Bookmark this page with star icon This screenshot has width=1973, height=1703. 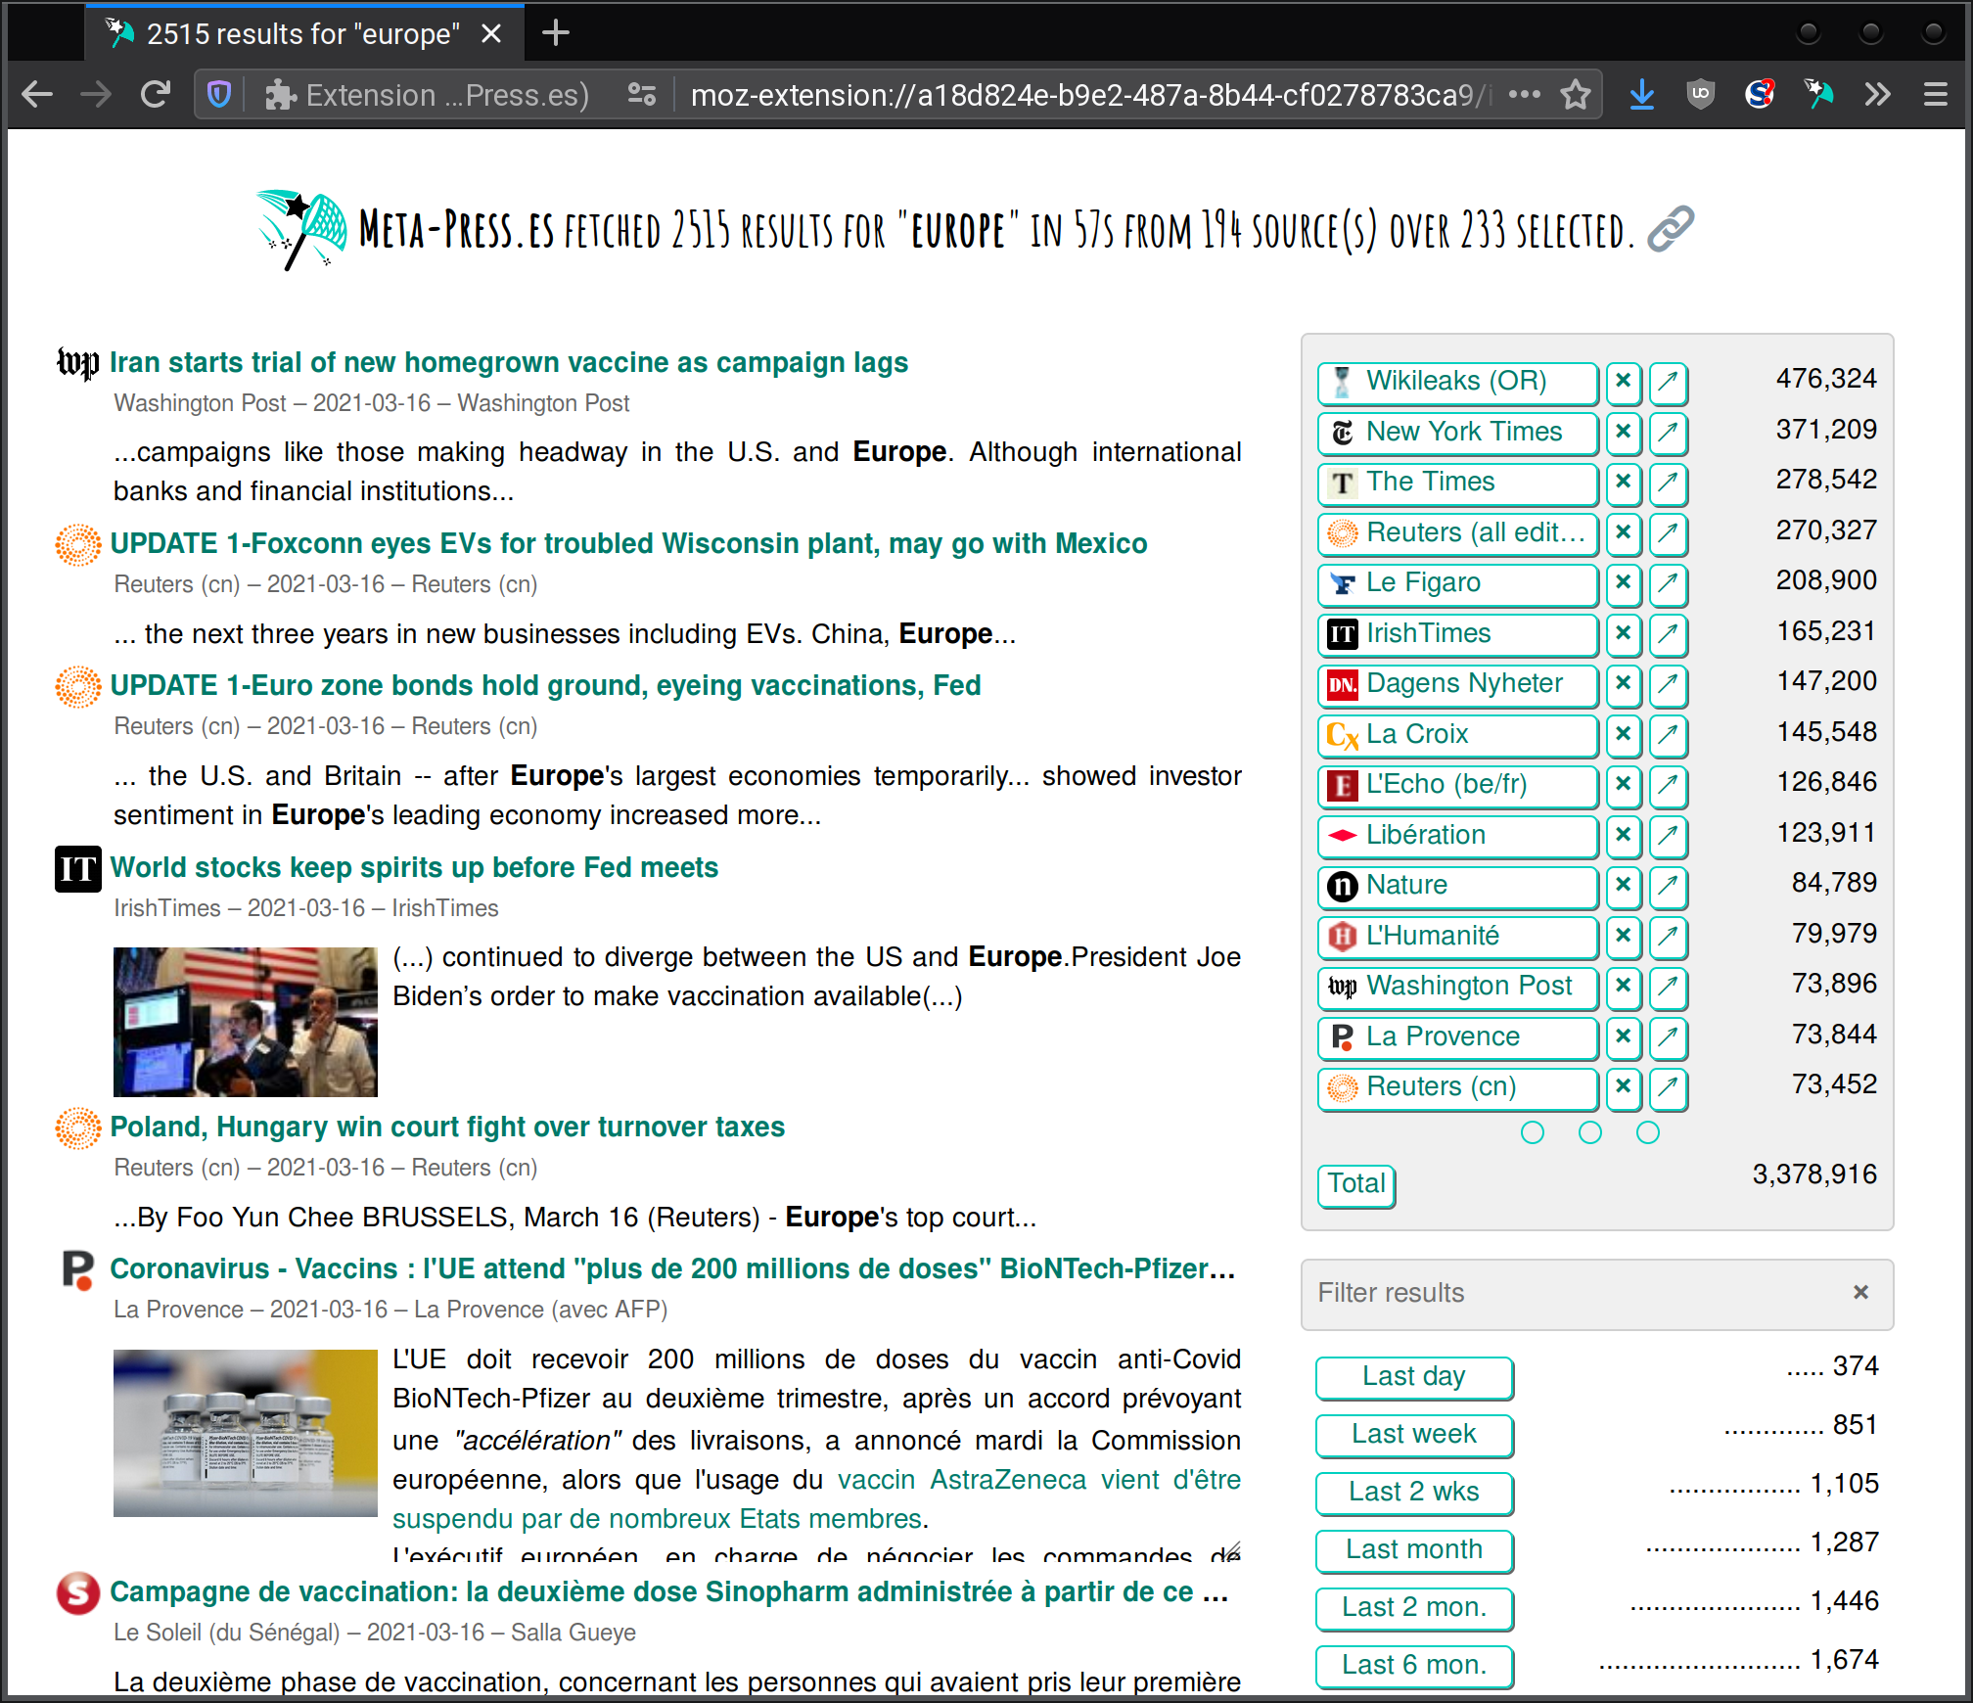(1575, 95)
